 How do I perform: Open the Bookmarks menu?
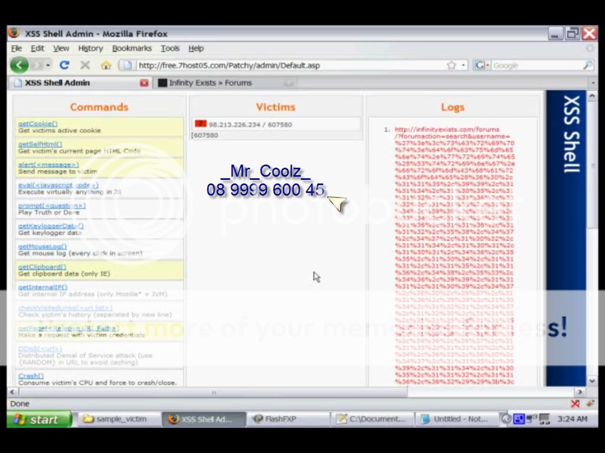click(x=132, y=48)
